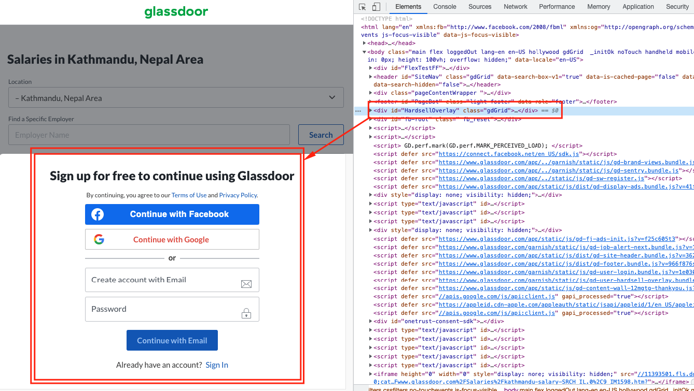This screenshot has width=694, height=391.
Task: Click the Location label above the dropdown
Action: pyautogui.click(x=20, y=82)
